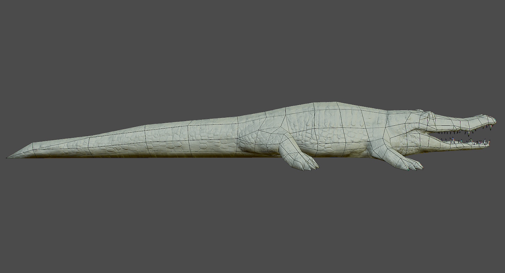Click the pointed tip of the crocodile's tail
Image resolution: width=505 pixels, height=273 pixels.
click(8, 157)
